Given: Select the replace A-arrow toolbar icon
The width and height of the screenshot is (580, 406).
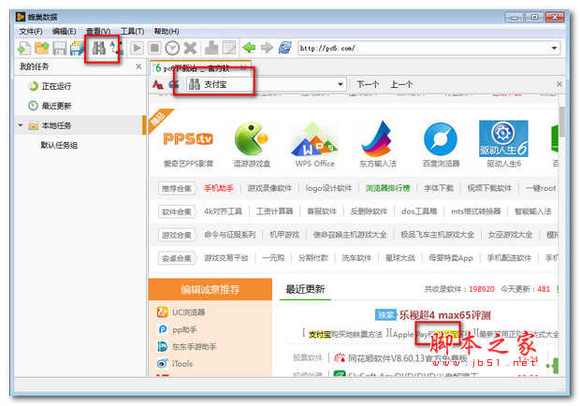Looking at the screenshot, I should (x=116, y=48).
